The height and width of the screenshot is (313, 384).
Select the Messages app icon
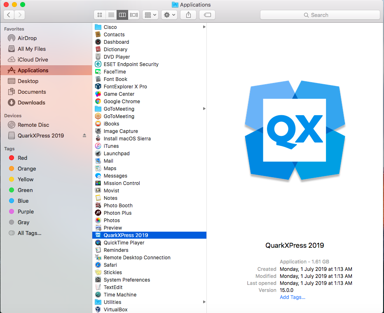point(98,176)
